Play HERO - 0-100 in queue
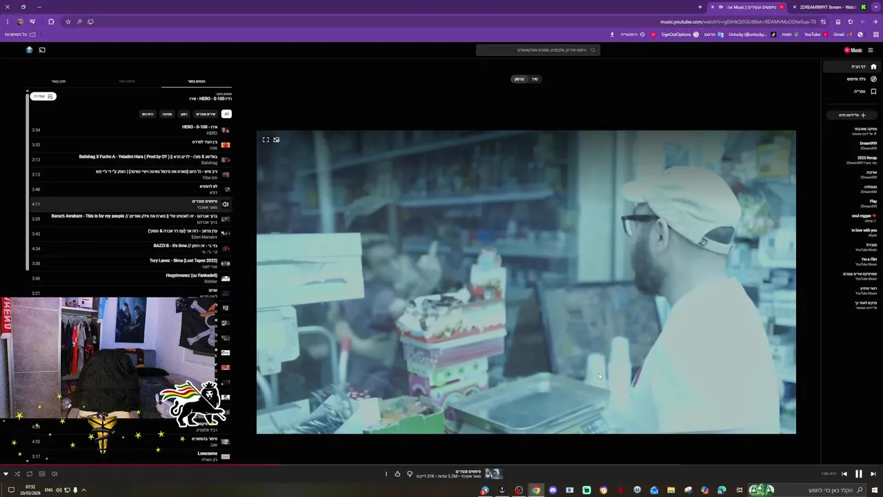 point(131,130)
